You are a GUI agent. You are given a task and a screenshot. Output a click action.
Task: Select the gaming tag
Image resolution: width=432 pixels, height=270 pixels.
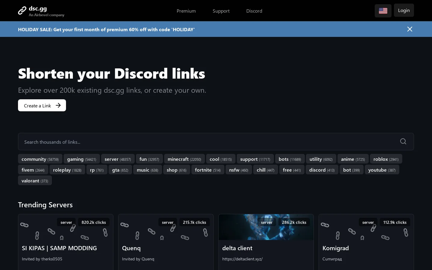coord(82,159)
